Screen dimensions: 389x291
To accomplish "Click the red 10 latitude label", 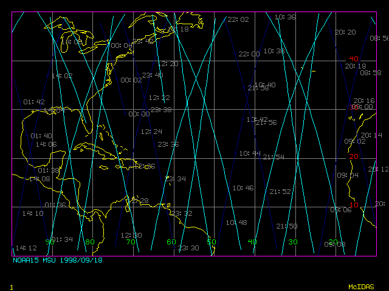I will tap(354, 205).
